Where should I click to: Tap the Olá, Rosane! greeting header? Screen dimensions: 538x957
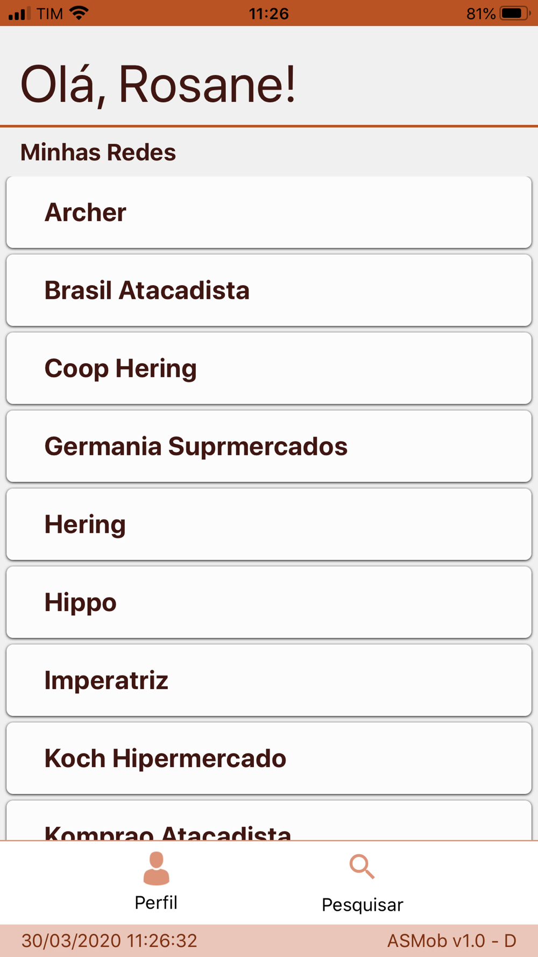(158, 84)
